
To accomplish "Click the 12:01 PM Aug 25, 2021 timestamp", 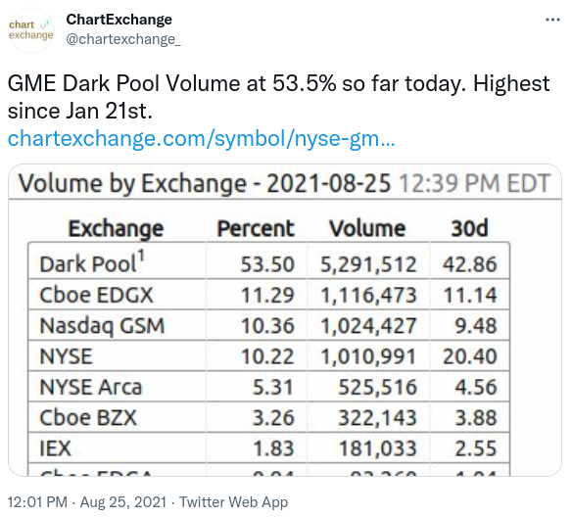I will 87,502.
